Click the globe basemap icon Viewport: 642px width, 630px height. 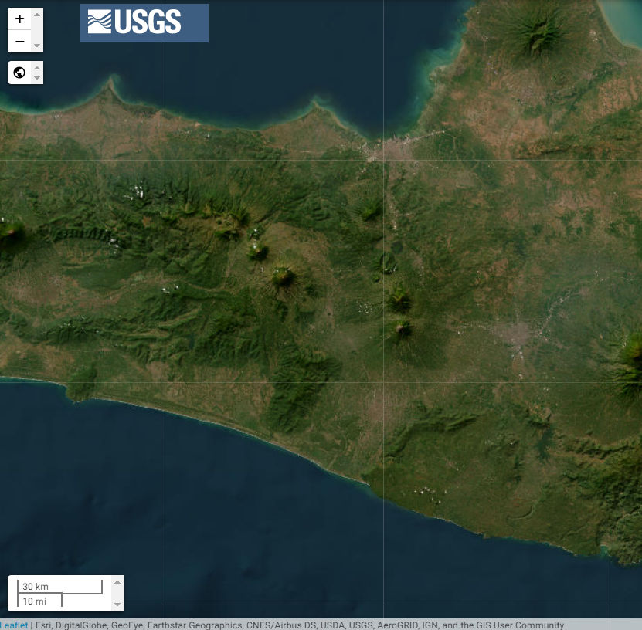pos(19,73)
